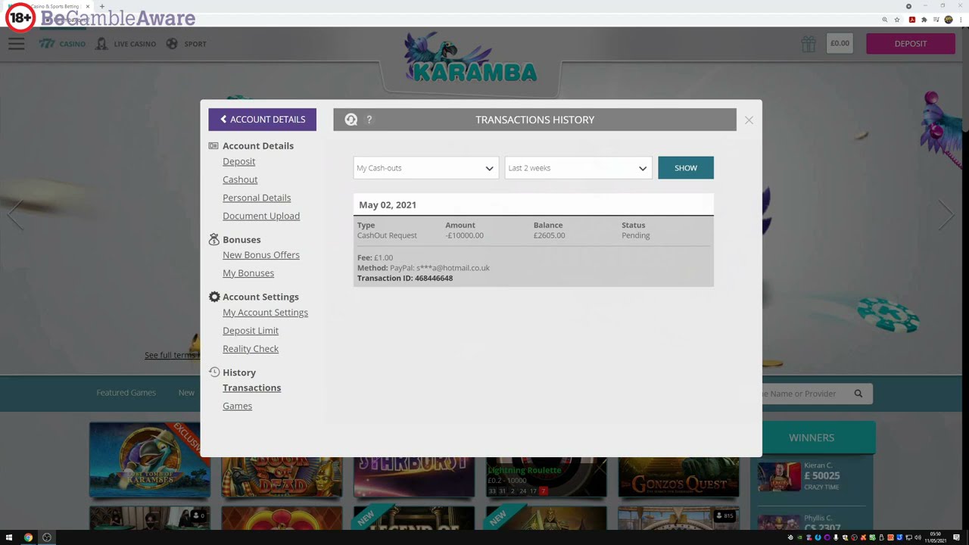Click the Deposit button in header
Screen dimensions: 969x545
tap(911, 44)
